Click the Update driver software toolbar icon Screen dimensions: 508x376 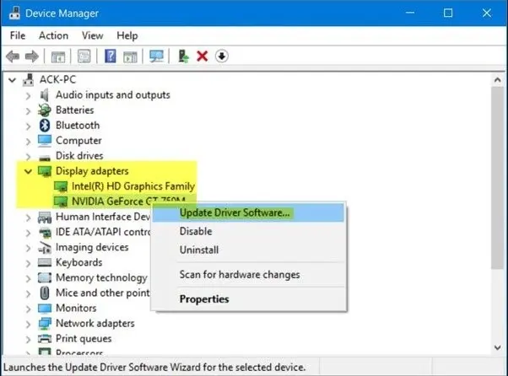pyautogui.click(x=183, y=56)
